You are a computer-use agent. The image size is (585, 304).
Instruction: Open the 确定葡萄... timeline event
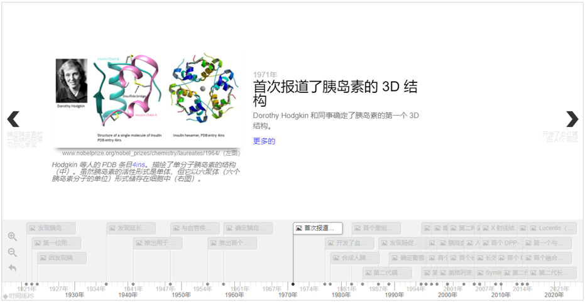pos(408,258)
